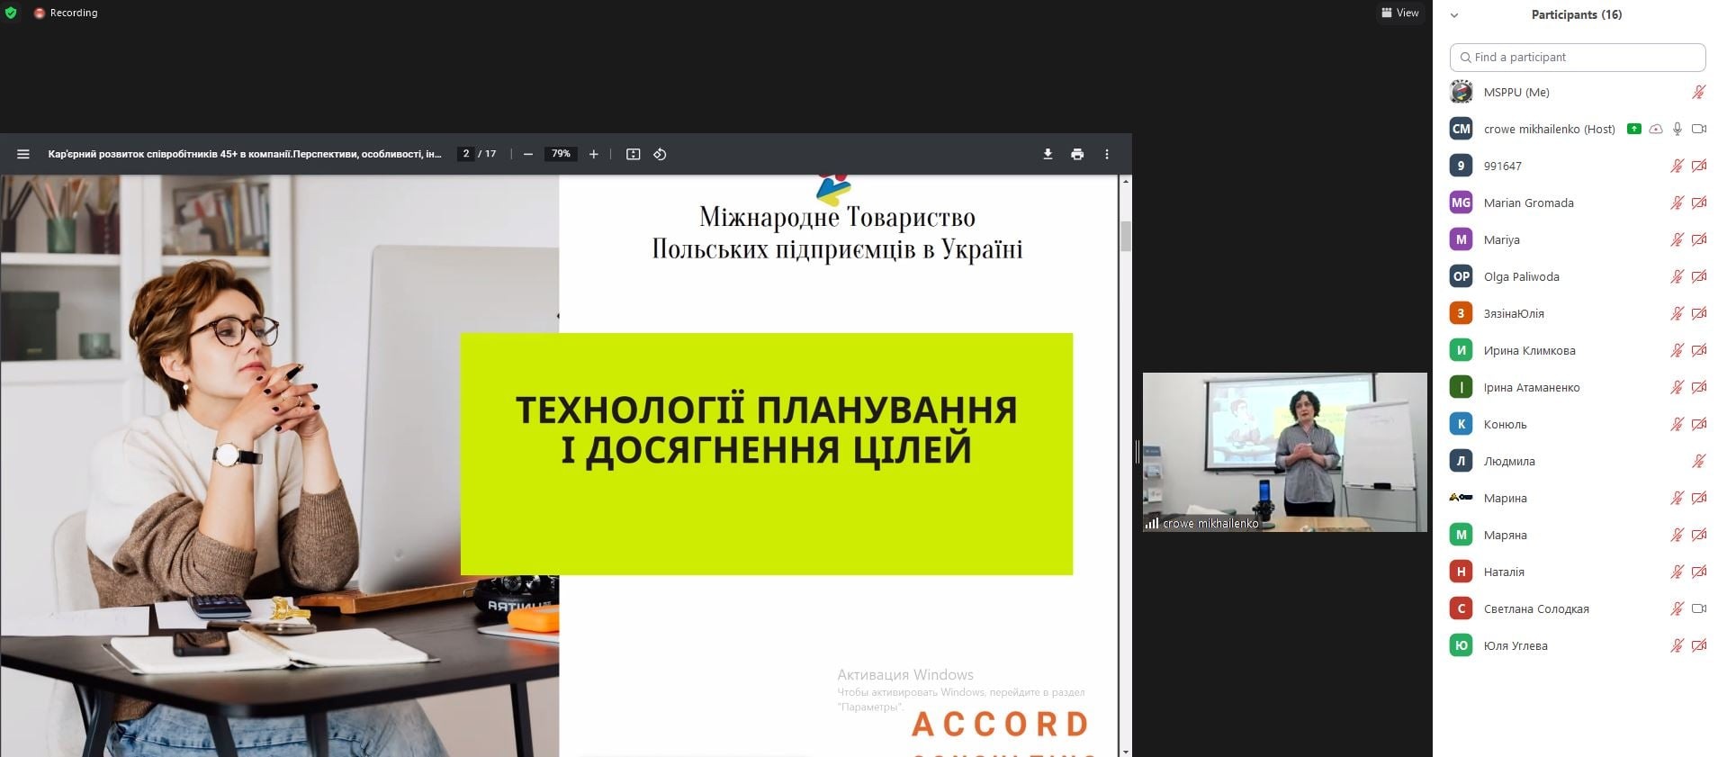Download the PDF file
Image resolution: width=1718 pixels, height=757 pixels.
click(1048, 155)
